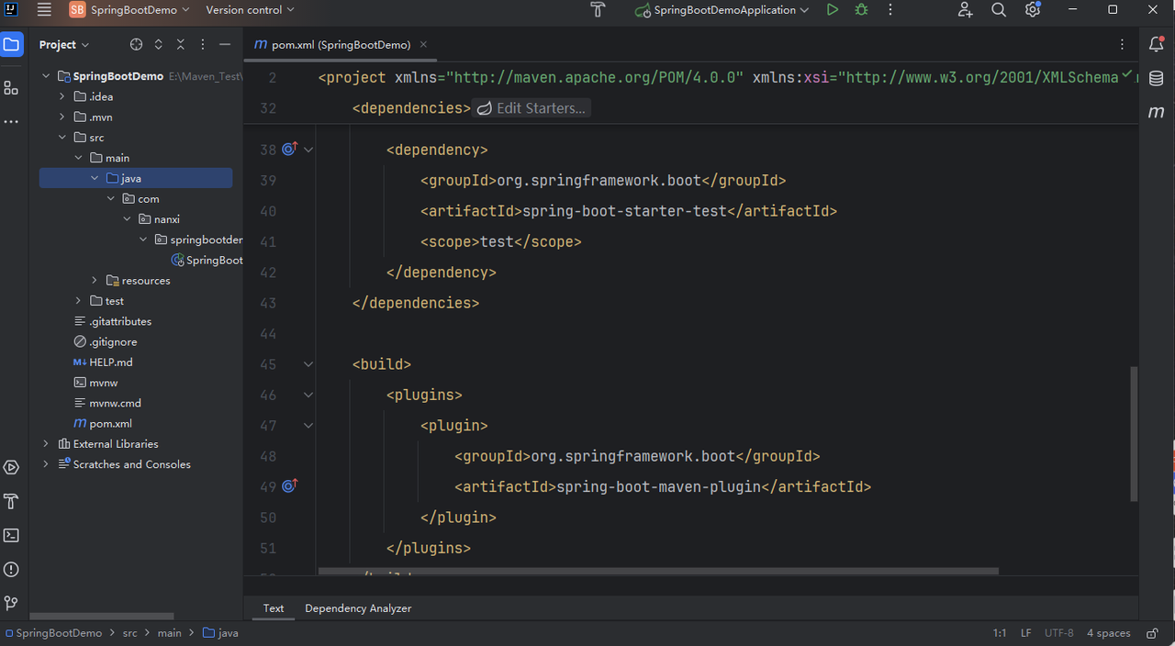Open the Version control menu

pyautogui.click(x=250, y=10)
